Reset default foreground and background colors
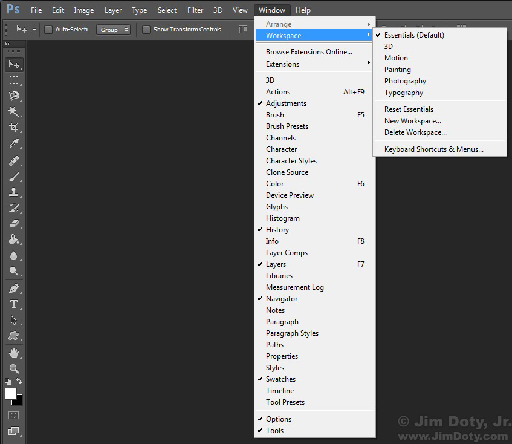Viewport: 512px width, 444px height. click(x=7, y=381)
